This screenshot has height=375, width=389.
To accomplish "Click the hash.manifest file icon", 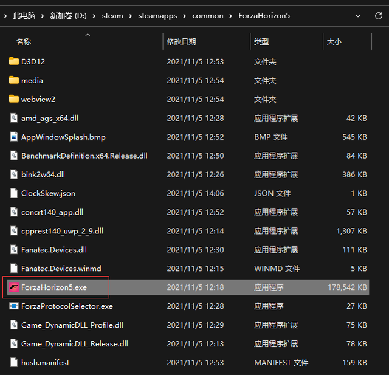I will click(14, 363).
